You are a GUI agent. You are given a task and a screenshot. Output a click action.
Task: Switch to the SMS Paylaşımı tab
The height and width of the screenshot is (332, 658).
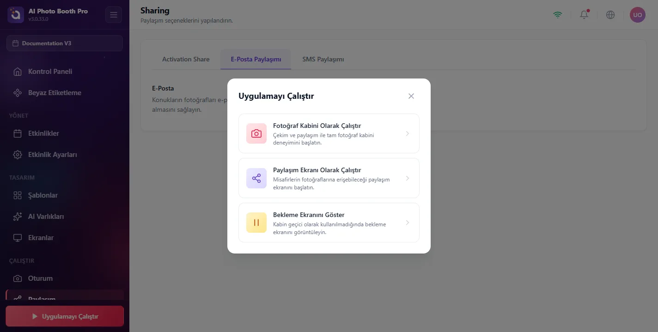[x=323, y=59]
